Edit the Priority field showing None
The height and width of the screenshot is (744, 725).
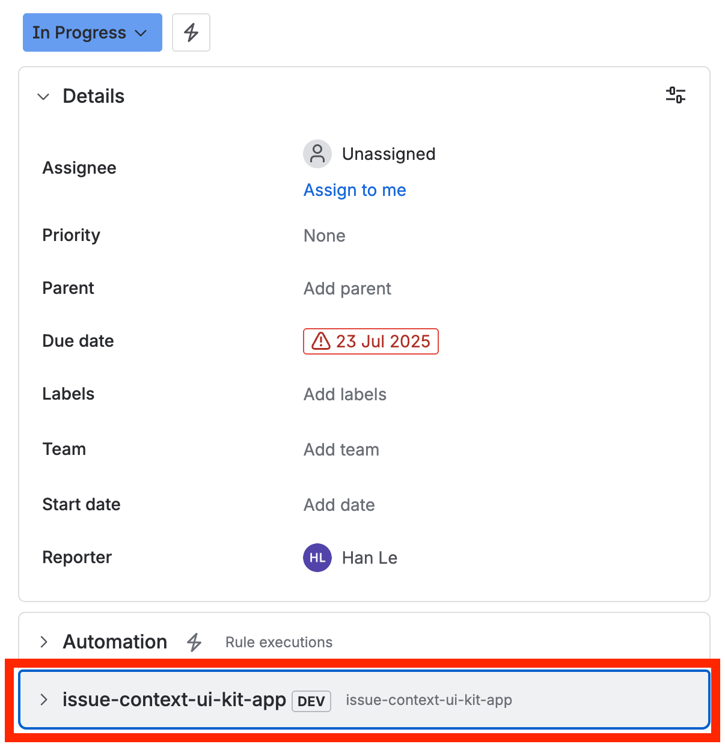pyautogui.click(x=324, y=236)
